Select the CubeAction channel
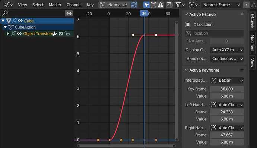The height and width of the screenshot is (148, 257). click(25, 27)
